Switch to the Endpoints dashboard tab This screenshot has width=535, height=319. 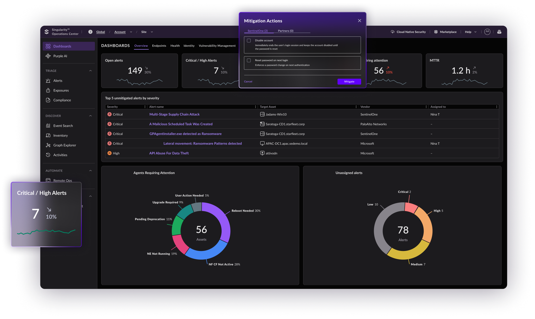point(159,46)
